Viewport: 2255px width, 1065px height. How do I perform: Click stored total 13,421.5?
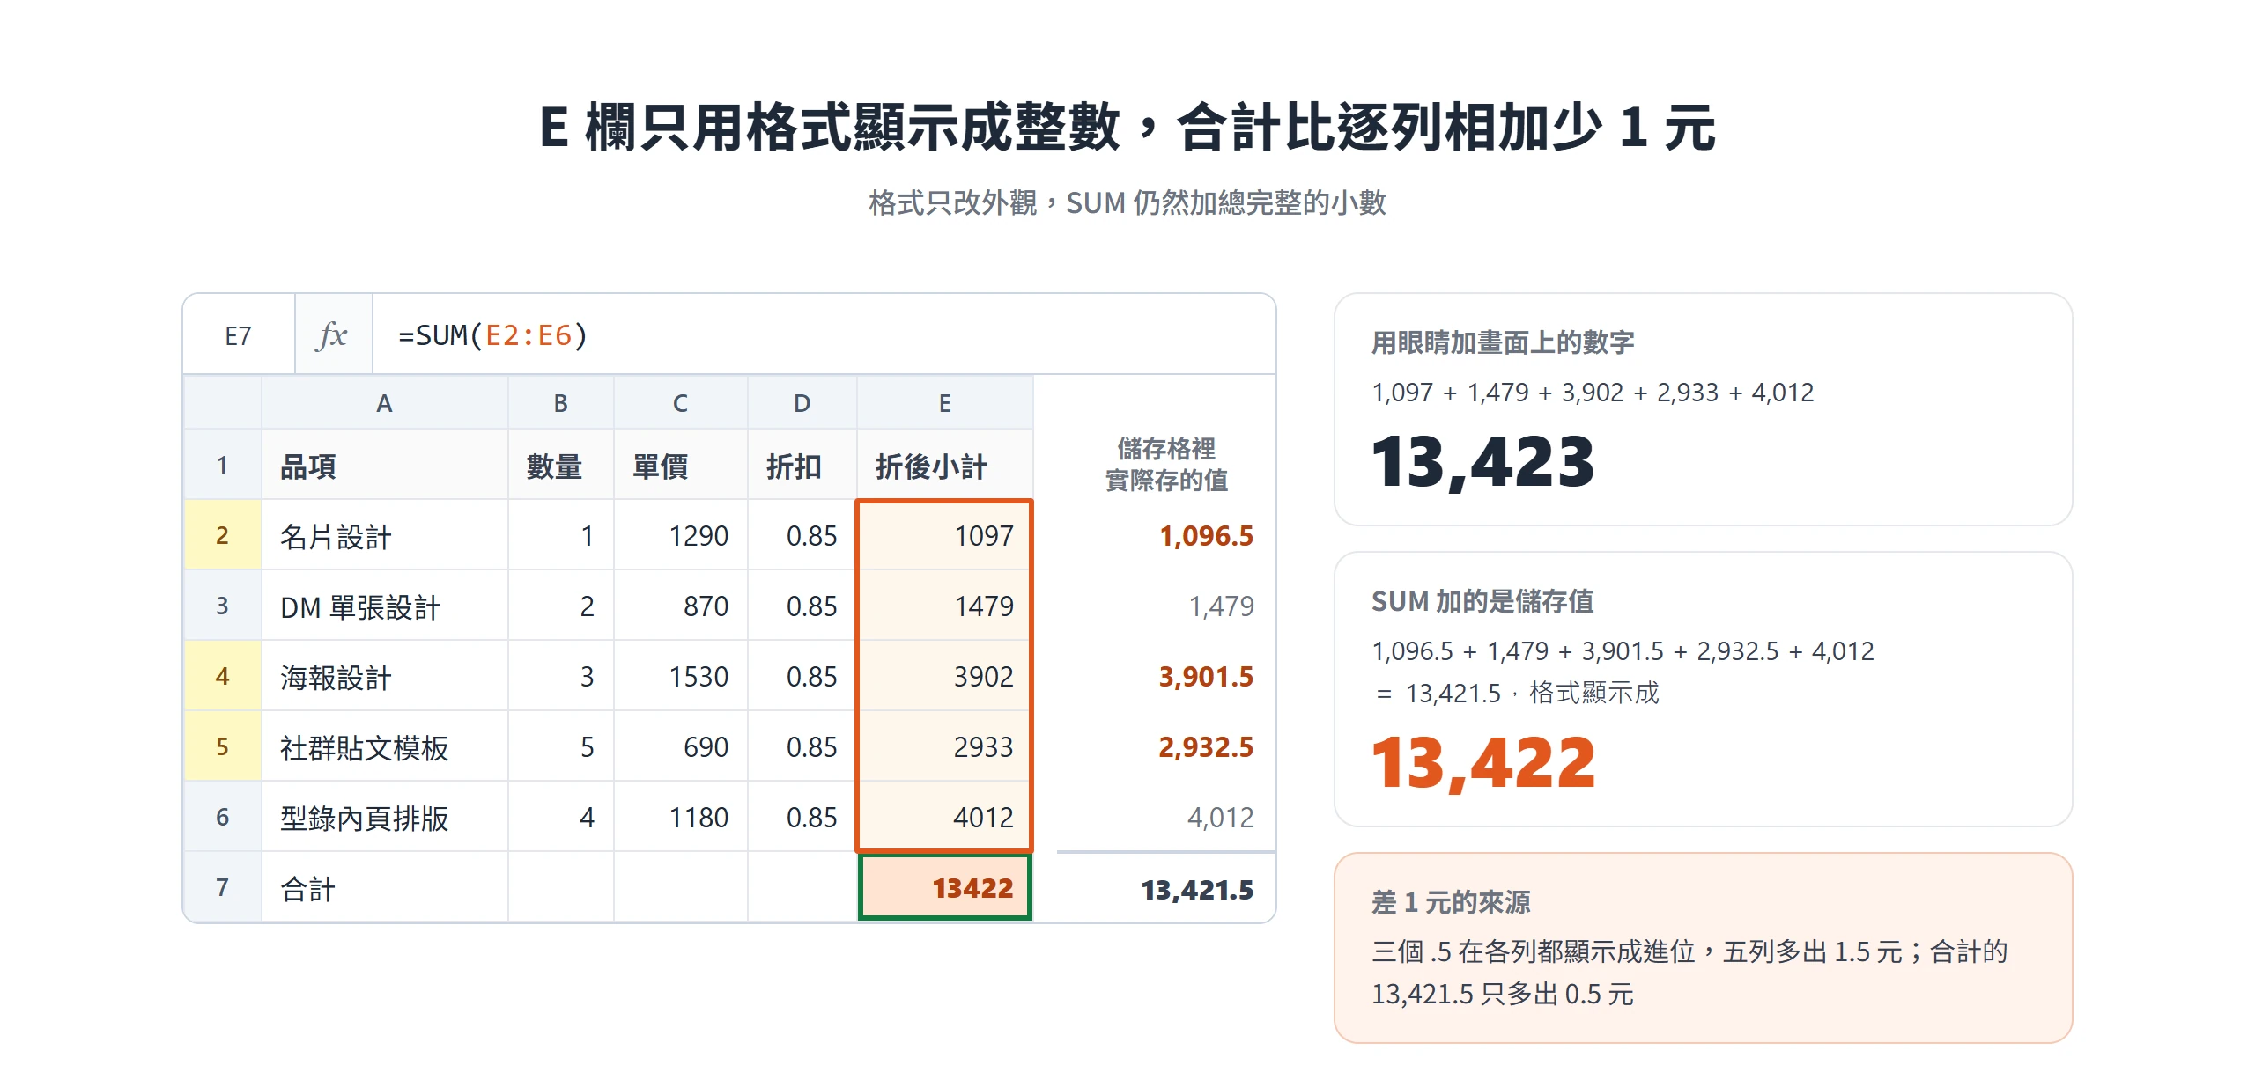(1197, 890)
